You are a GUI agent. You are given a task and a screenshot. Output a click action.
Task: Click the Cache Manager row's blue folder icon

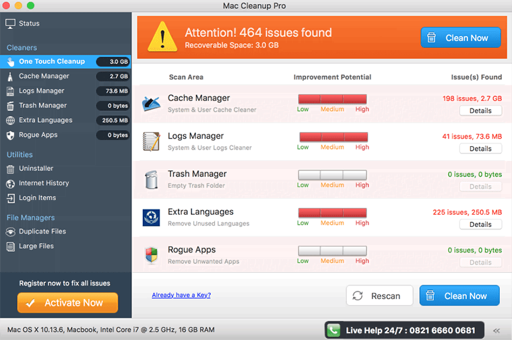click(x=151, y=104)
